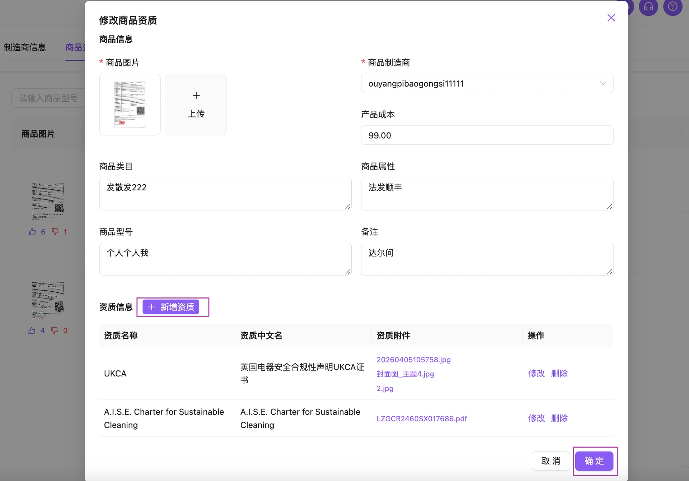
Task: Open the first product thumbnail in background list
Action: pyautogui.click(x=48, y=201)
